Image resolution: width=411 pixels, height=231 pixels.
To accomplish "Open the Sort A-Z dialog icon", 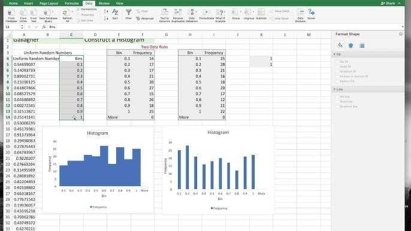I will tap(115, 13).
